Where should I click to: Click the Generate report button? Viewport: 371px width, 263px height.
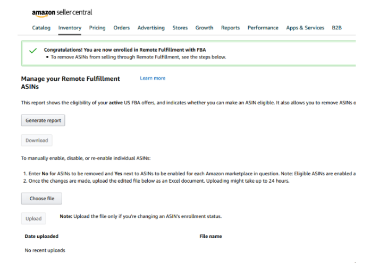point(43,120)
